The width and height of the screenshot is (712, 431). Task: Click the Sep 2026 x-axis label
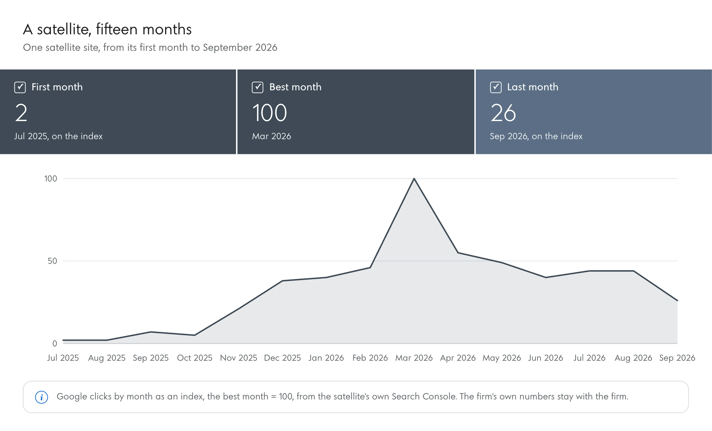(x=677, y=358)
